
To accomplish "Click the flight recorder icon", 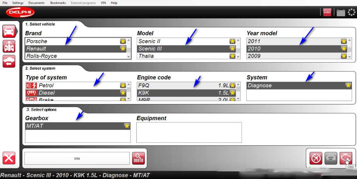I will coord(316,158).
